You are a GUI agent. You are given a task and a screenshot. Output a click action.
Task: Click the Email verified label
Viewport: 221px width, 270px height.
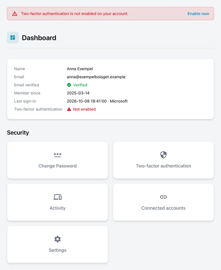pos(26,85)
